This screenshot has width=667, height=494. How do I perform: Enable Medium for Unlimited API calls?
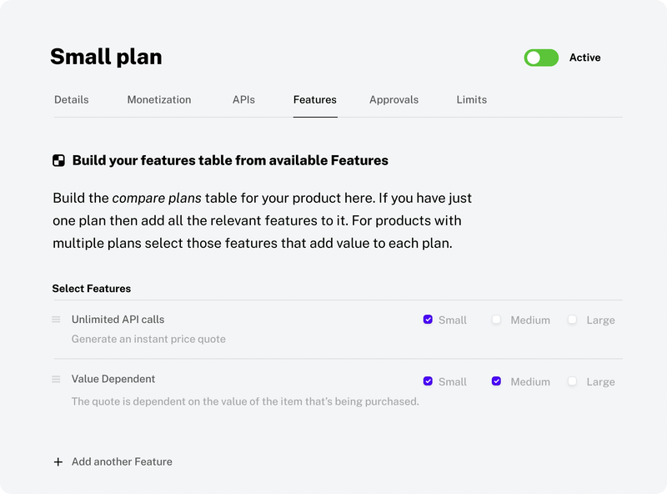497,320
